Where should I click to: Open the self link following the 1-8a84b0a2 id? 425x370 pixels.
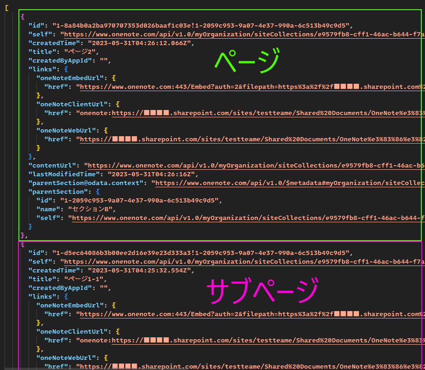point(244,35)
